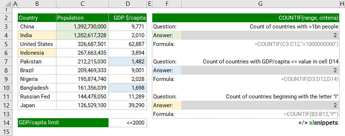
Task: Select the Nigeria cell
Action: pos(37,79)
